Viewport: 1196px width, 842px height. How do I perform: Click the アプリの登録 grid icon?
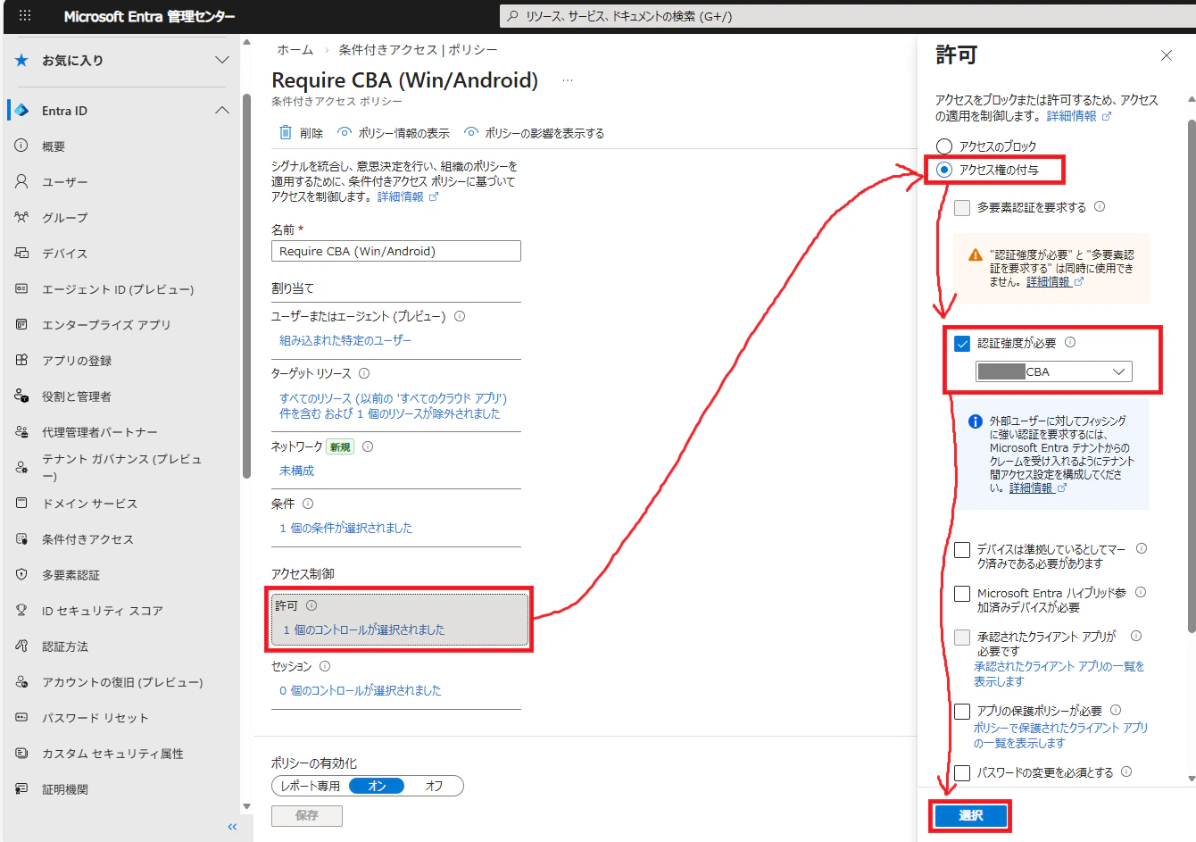coord(21,360)
